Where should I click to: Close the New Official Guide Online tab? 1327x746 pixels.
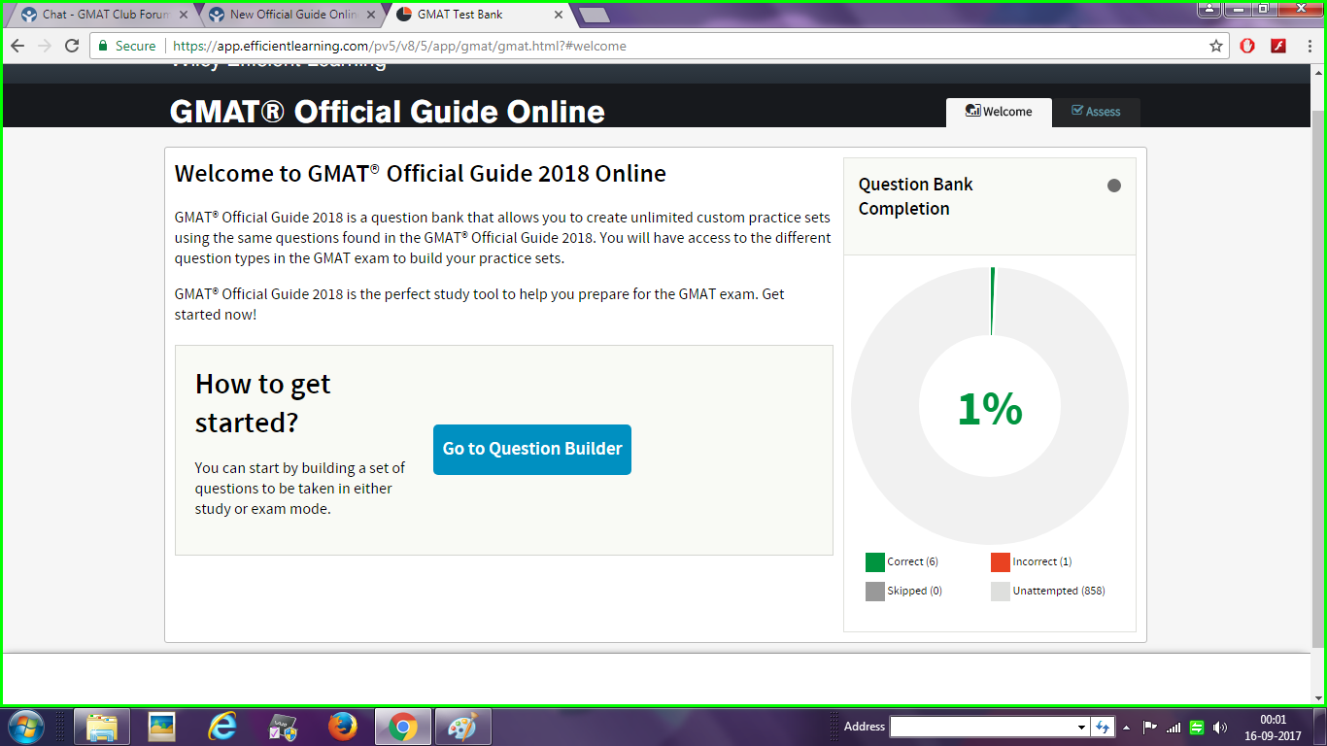(x=370, y=15)
